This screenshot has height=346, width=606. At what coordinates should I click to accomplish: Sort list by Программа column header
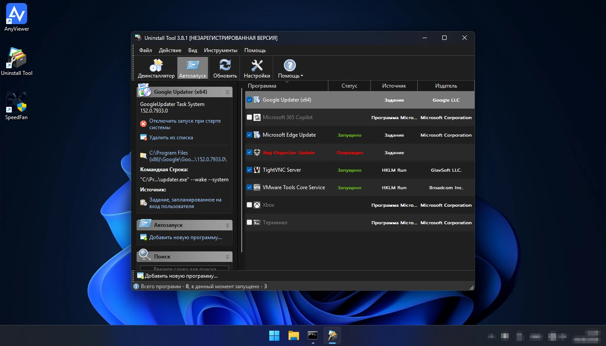click(286, 86)
